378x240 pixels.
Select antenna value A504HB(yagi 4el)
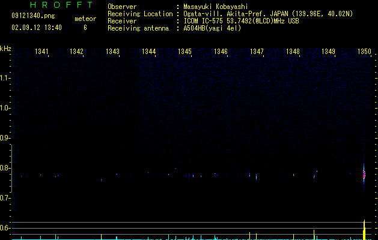click(212, 28)
